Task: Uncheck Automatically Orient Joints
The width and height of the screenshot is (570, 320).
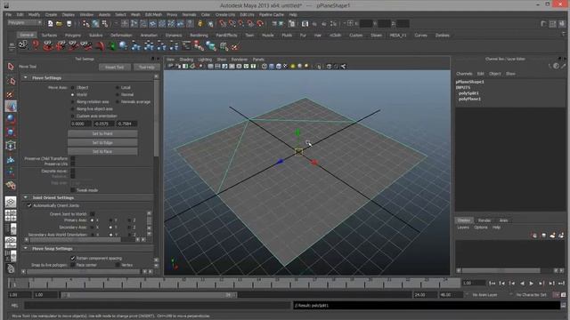Action: pos(29,205)
